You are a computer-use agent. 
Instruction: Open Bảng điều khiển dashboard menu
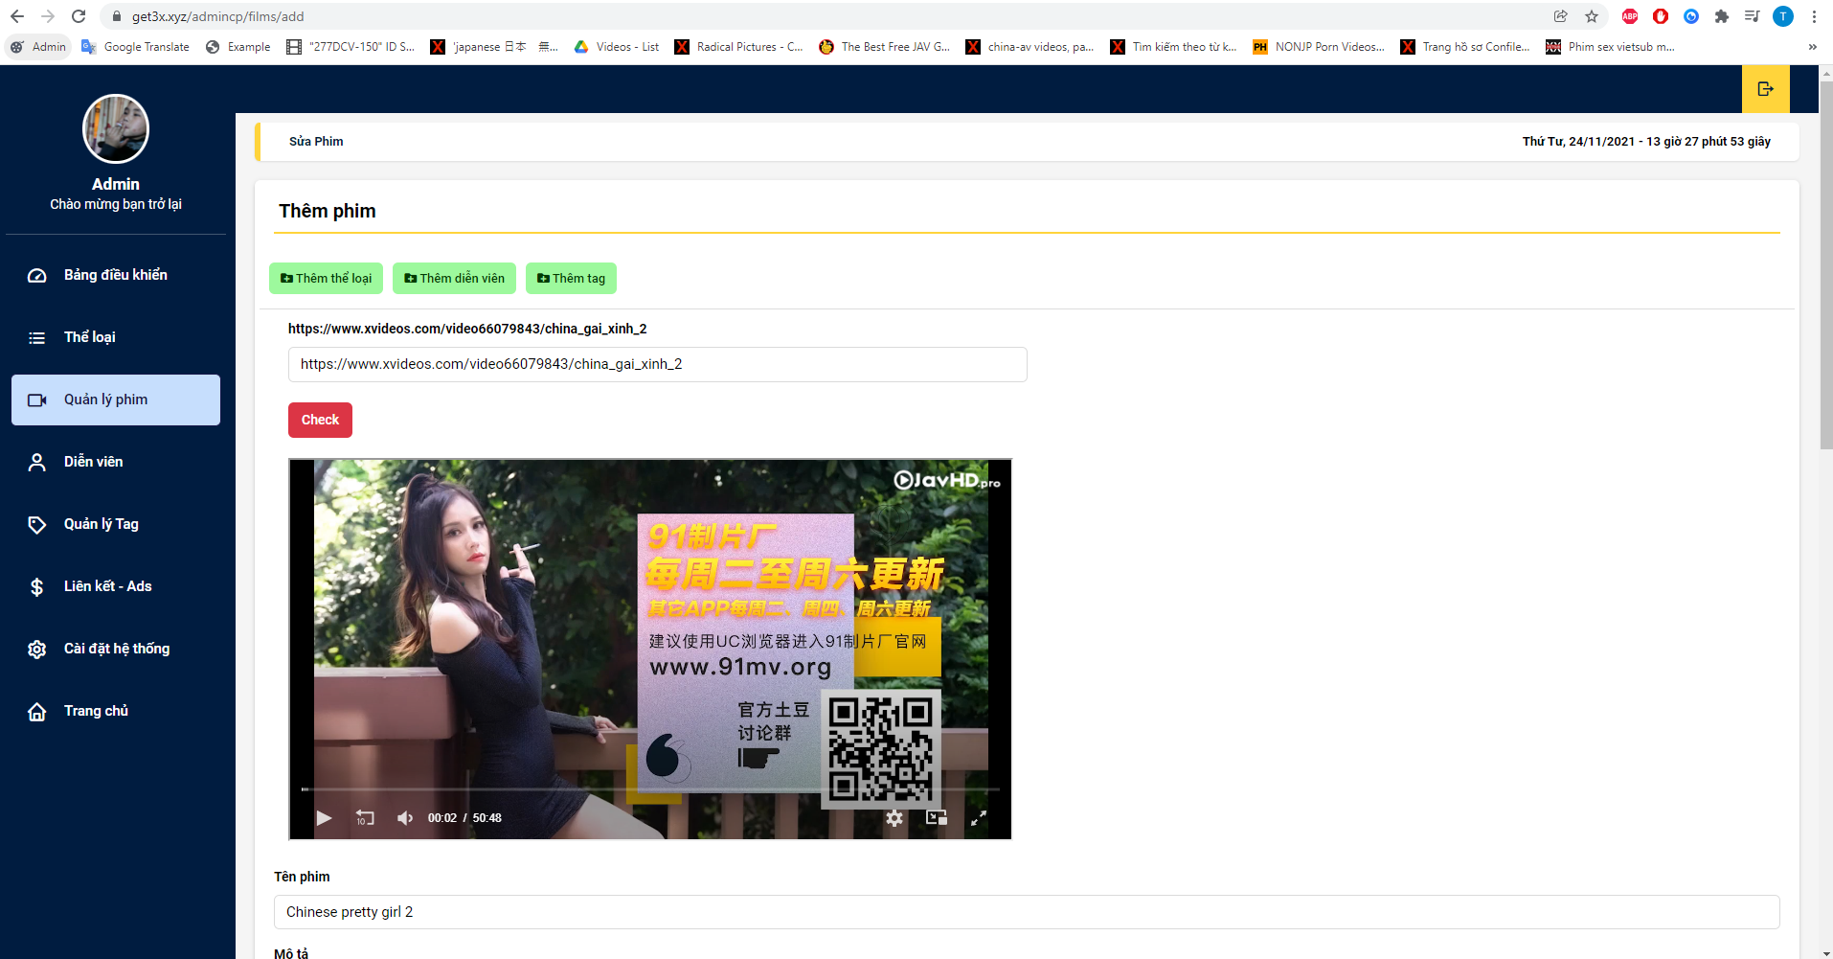(115, 275)
